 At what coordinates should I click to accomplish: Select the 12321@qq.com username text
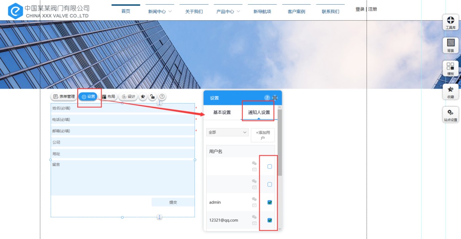224,220
